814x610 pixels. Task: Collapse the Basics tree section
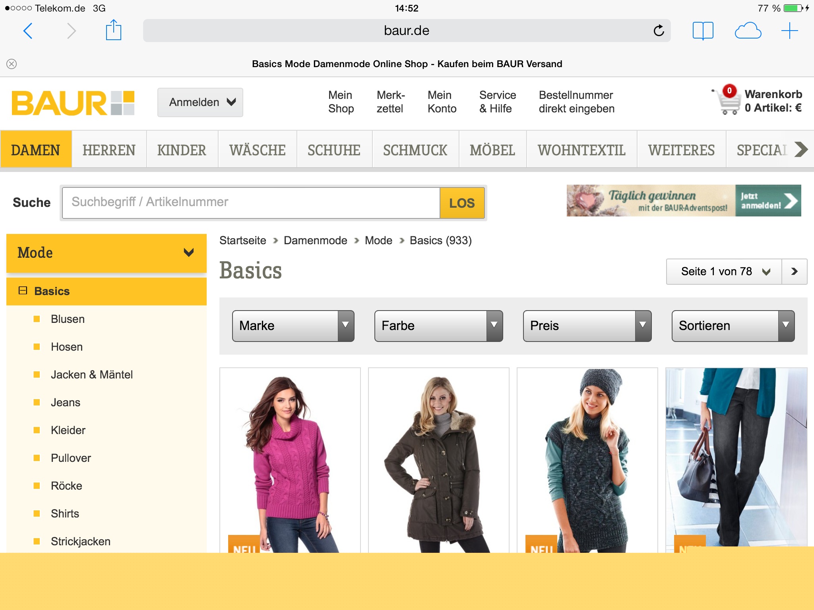pos(23,291)
